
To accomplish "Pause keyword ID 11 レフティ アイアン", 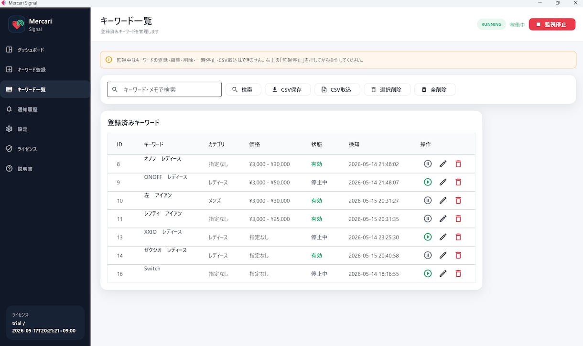I will [x=428, y=219].
